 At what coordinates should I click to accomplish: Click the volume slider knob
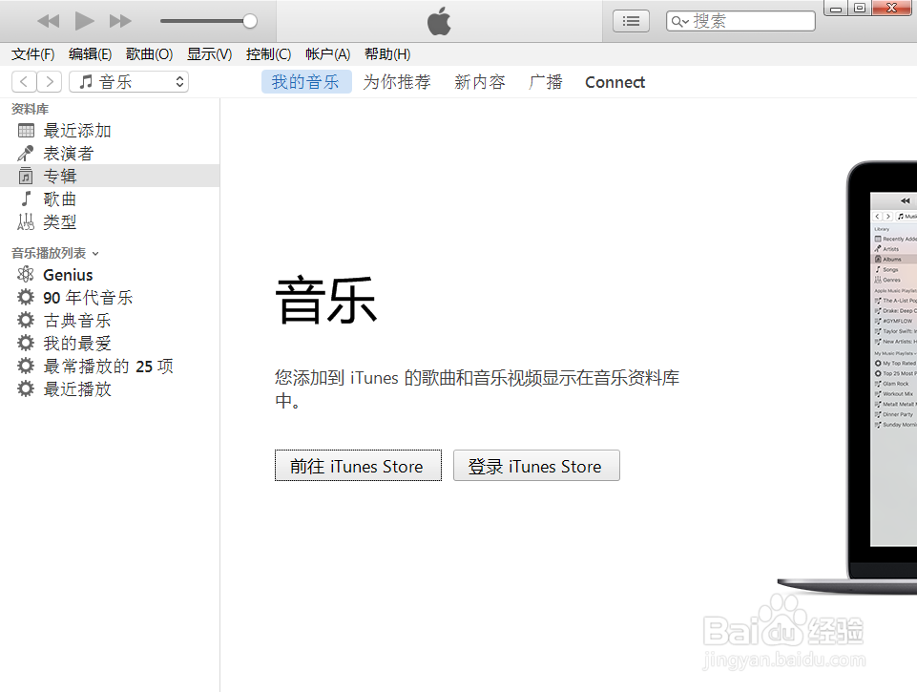(250, 21)
